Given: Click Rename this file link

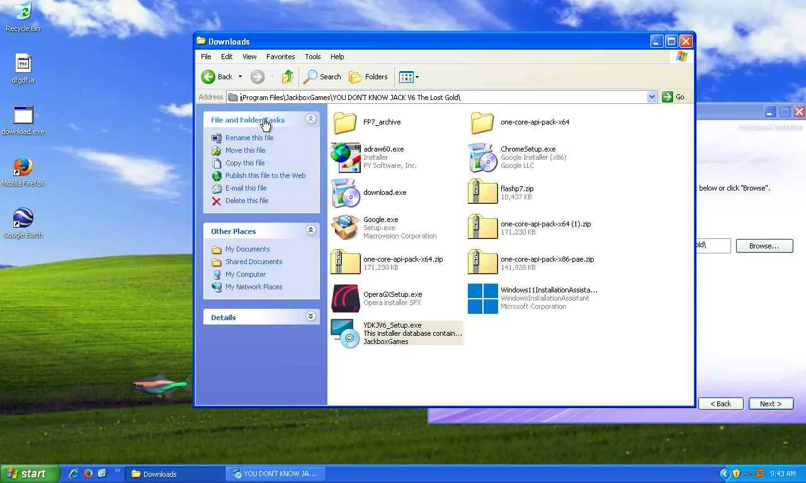Looking at the screenshot, I should [x=249, y=138].
